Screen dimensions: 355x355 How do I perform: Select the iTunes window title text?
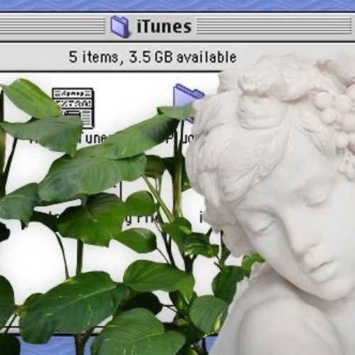click(x=164, y=26)
